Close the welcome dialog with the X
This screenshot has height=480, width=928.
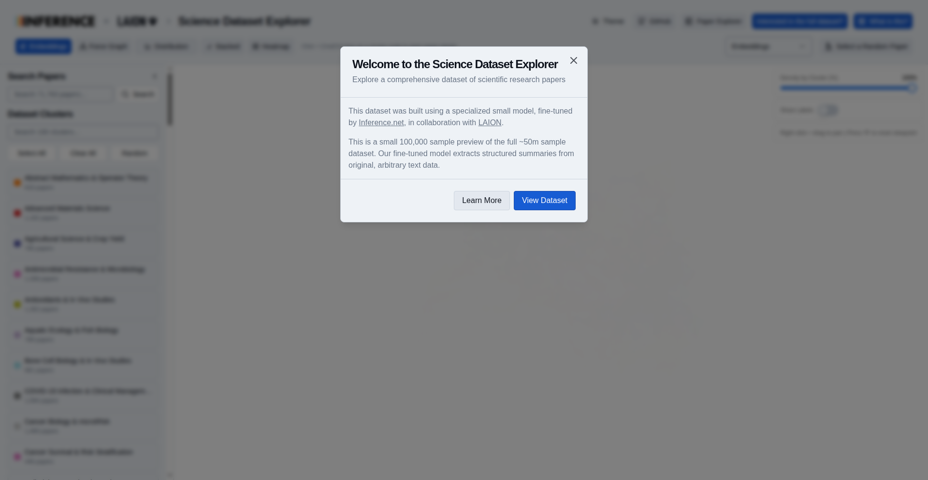(574, 60)
